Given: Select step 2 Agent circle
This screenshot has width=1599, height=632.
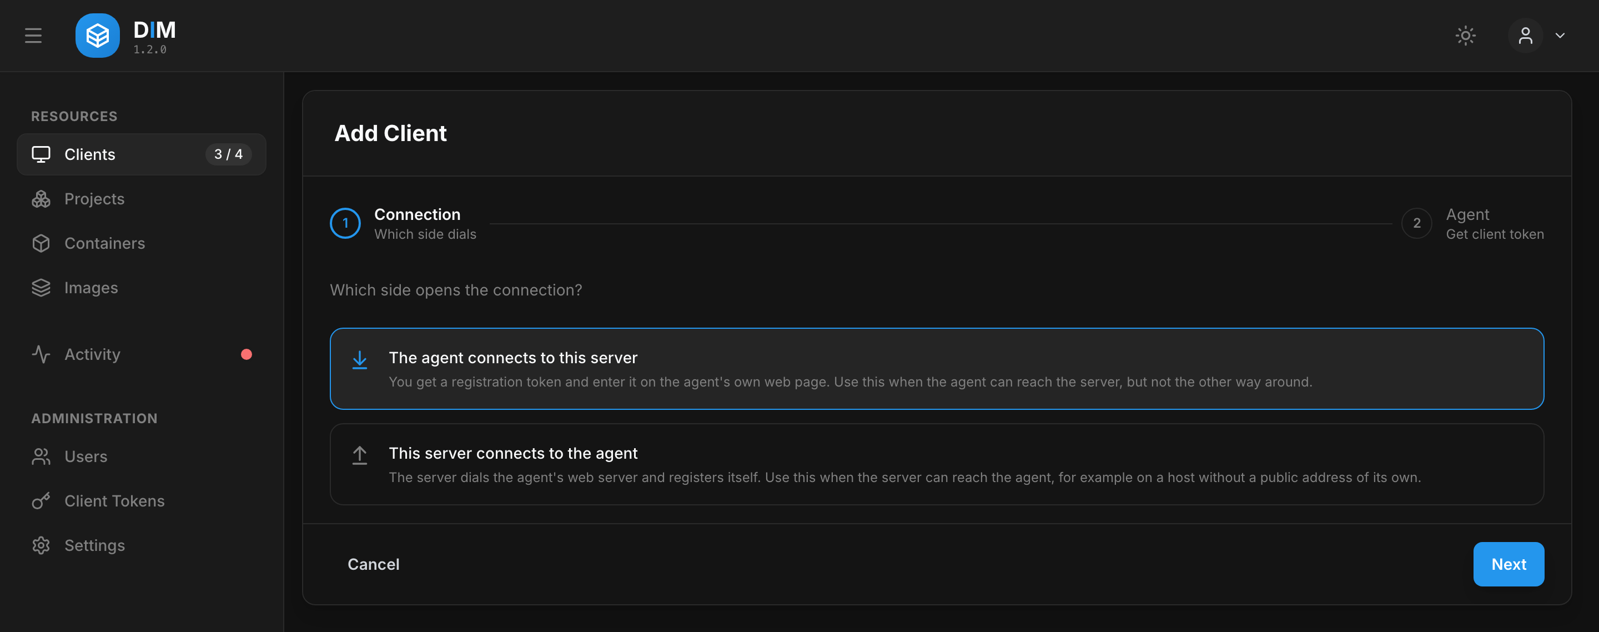Looking at the screenshot, I should pos(1416,223).
